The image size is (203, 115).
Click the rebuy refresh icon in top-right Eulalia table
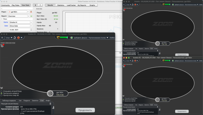point(133,5)
